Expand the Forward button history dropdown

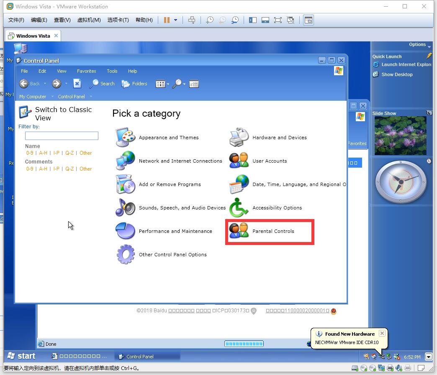coord(66,84)
